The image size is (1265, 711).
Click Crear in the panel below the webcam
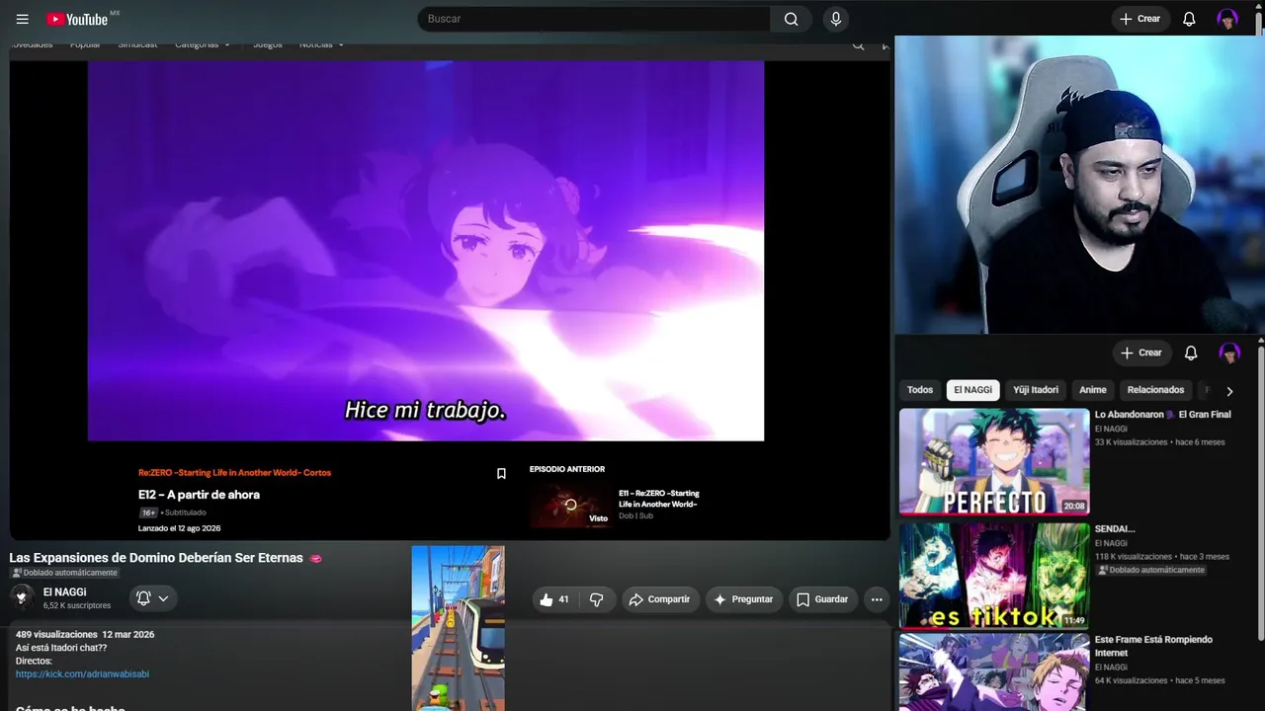pyautogui.click(x=1141, y=353)
